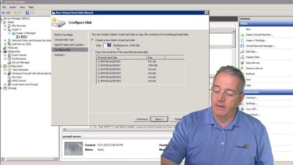Click the Edit Disk icon in Actions
This screenshot has height=165, width=293.
coord(242,51)
